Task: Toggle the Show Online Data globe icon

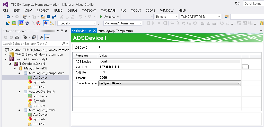Action: 46,23
